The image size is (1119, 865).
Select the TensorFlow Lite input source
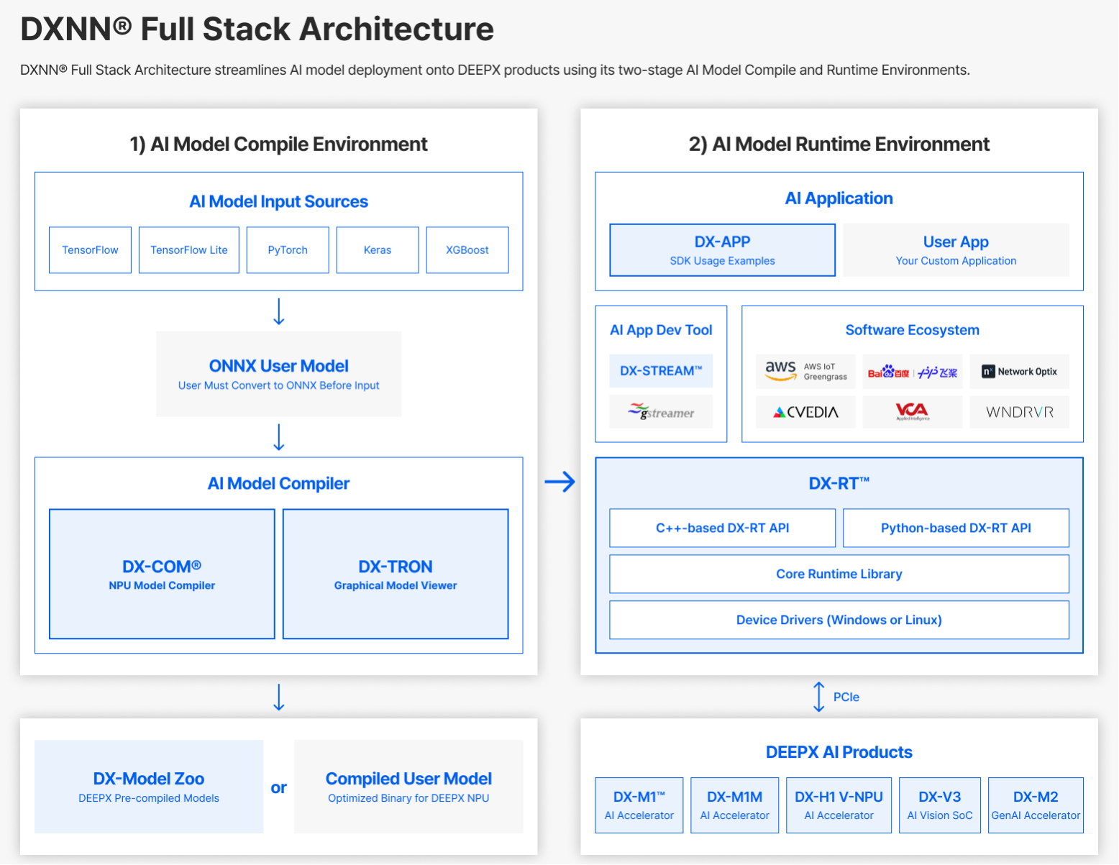[189, 250]
